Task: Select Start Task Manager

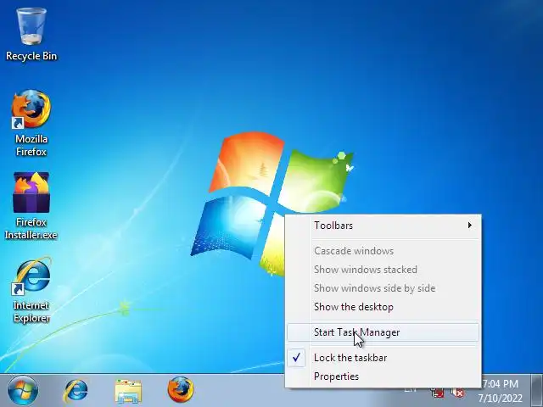Action: coord(383,332)
